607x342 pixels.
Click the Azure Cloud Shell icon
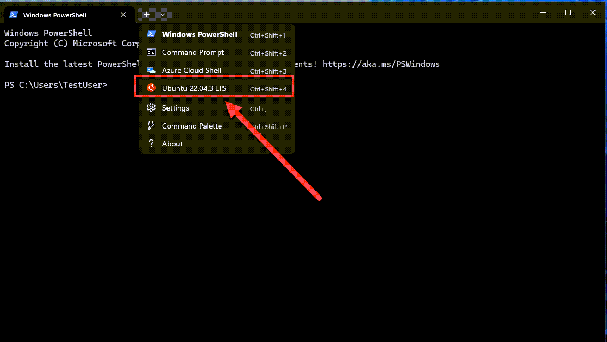[x=151, y=70]
